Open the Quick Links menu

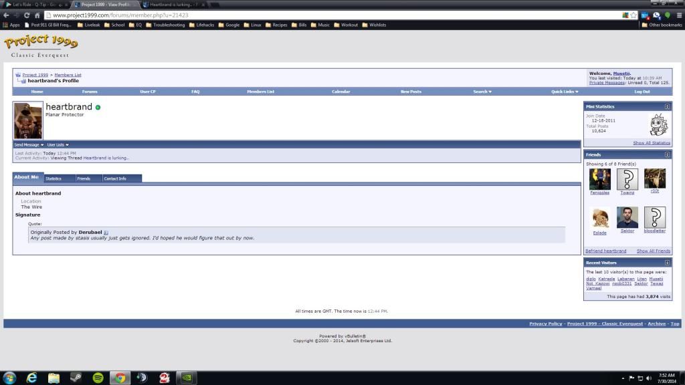click(x=565, y=92)
